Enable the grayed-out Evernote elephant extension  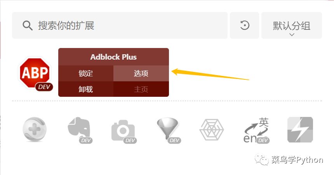79,129
